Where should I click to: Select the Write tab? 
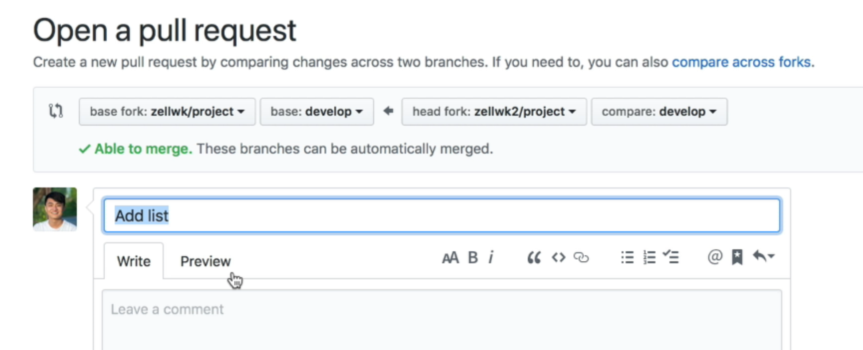tap(133, 261)
